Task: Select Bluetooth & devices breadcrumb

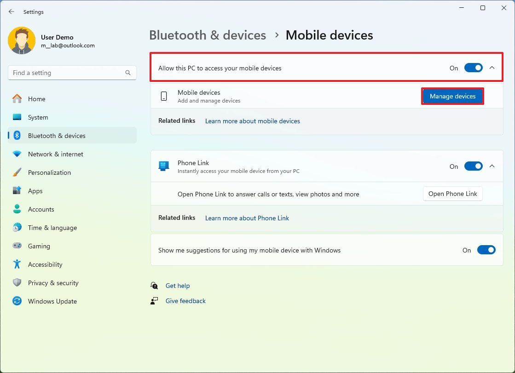Action: (x=207, y=35)
